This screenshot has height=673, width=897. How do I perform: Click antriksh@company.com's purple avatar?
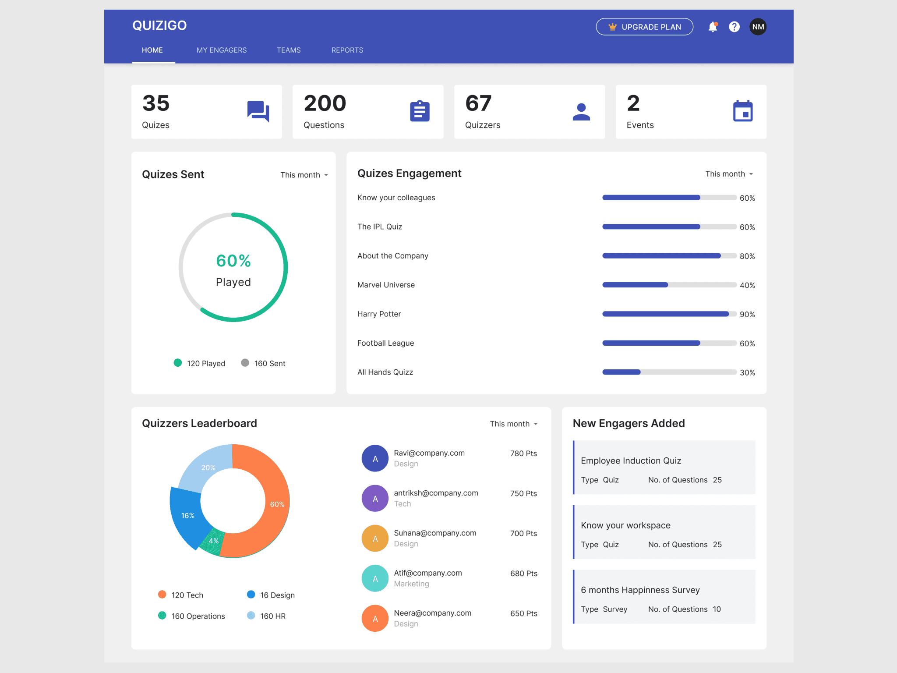coord(375,499)
